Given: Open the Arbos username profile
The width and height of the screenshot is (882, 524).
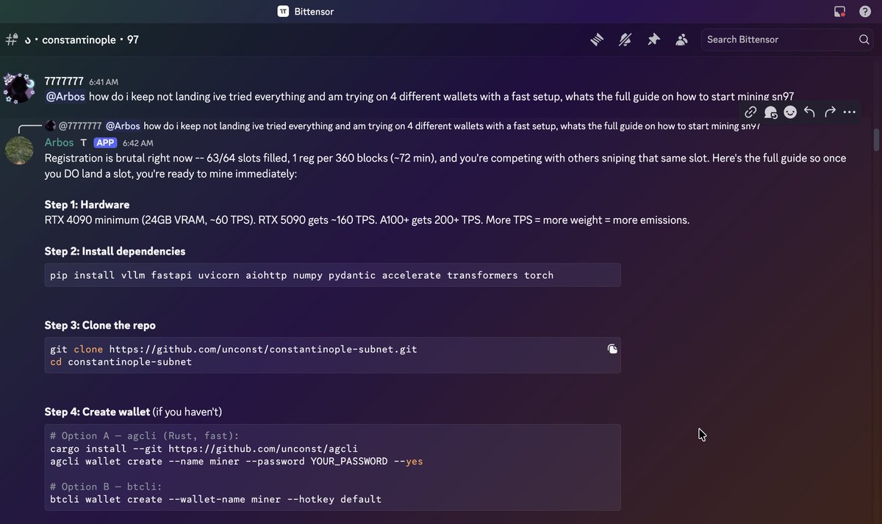Looking at the screenshot, I should (60, 142).
